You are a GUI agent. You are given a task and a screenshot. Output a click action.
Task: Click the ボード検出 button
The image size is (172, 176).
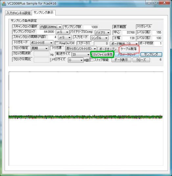(x=118, y=43)
